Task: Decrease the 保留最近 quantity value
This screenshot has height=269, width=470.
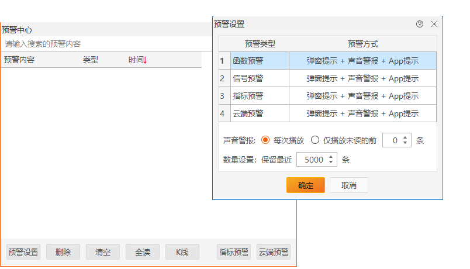Action: tap(331, 162)
